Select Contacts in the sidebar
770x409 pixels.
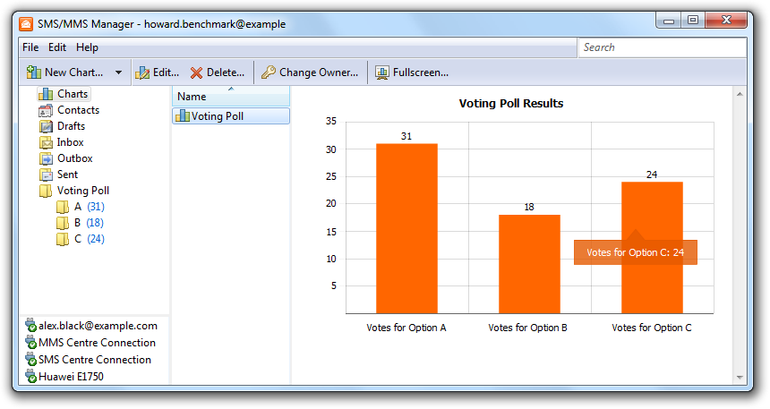(78, 110)
